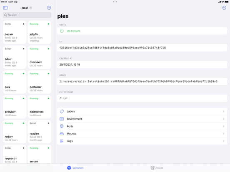230x172 pixels.
Task: Expand the Ports row chevron
Action: pyautogui.click(x=224, y=126)
